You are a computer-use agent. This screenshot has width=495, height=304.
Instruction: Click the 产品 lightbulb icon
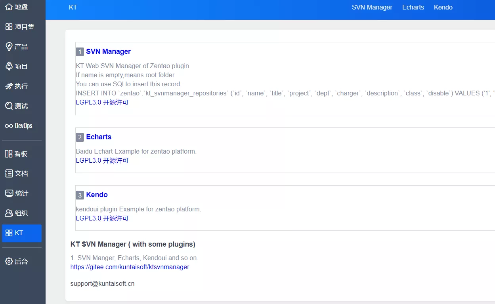(9, 47)
